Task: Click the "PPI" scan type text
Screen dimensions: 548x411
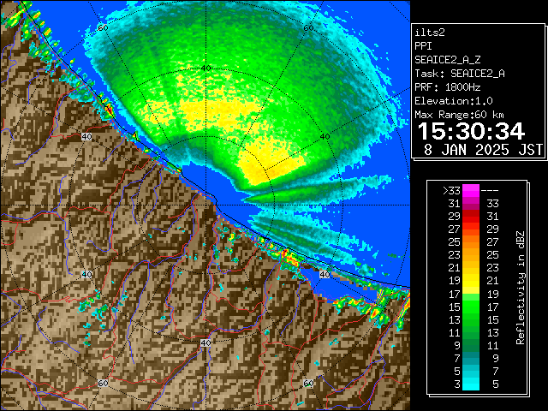Action: (423, 46)
